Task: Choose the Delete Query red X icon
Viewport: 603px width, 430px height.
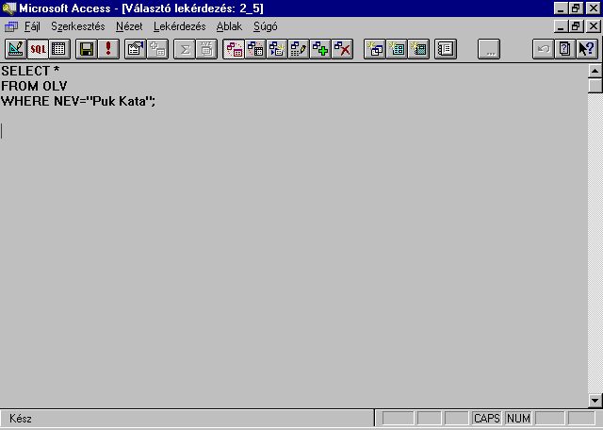Action: pos(342,49)
